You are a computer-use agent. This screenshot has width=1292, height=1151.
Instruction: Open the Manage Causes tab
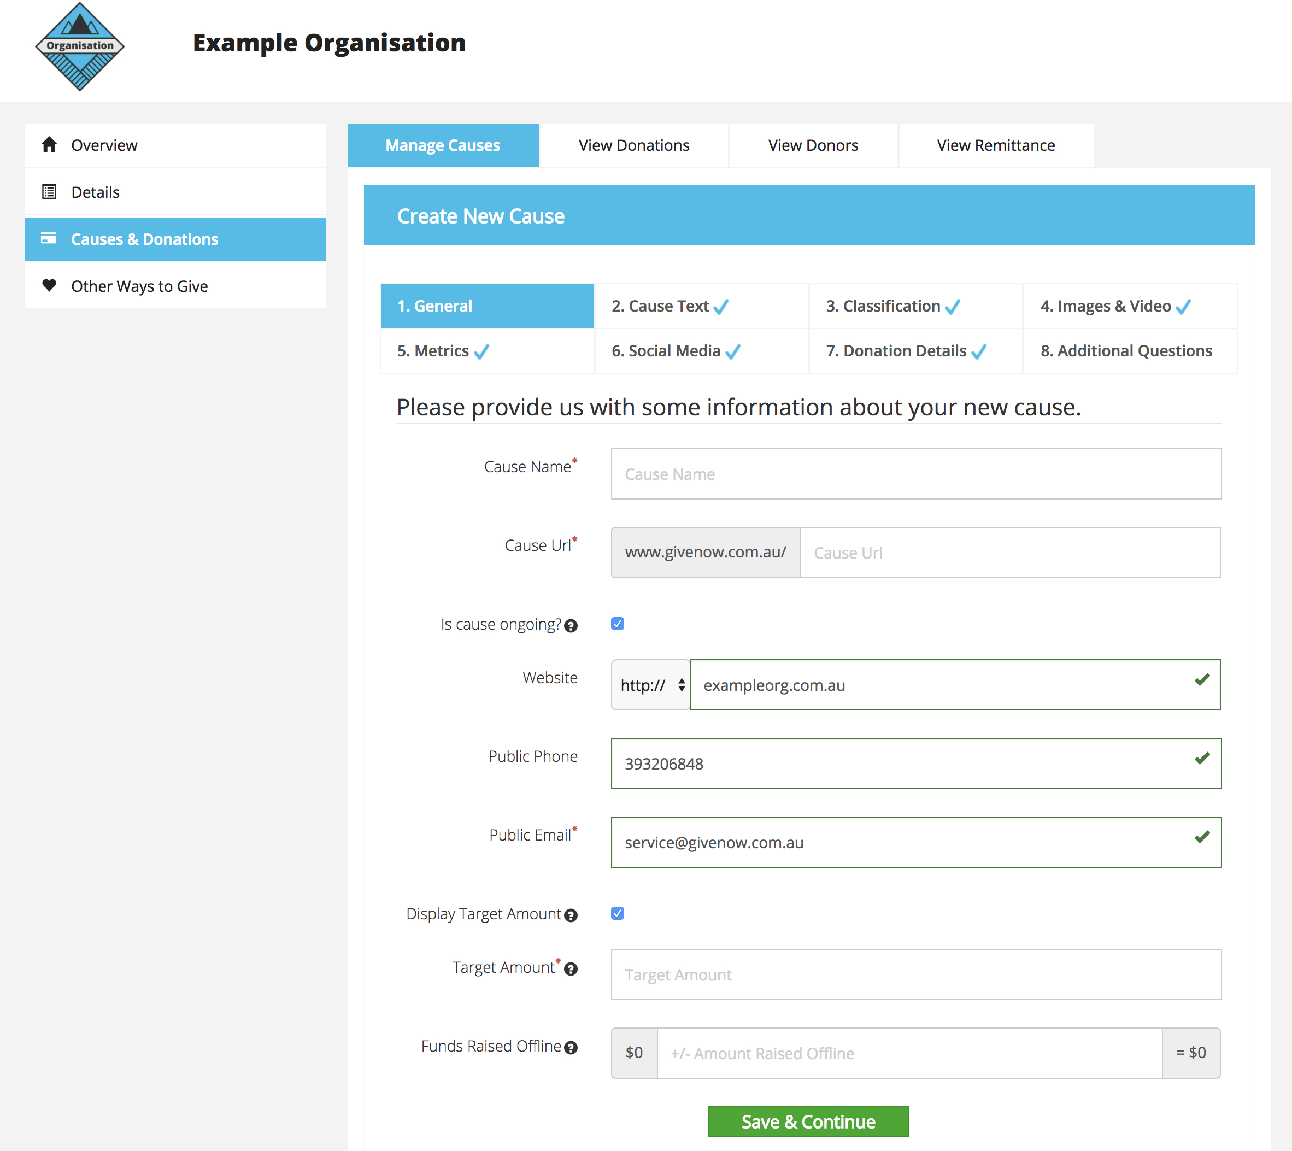pos(443,145)
